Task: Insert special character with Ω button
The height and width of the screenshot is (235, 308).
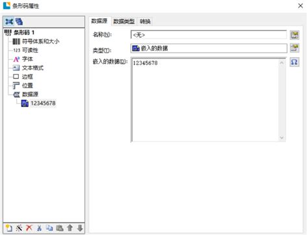Action: pos(294,62)
